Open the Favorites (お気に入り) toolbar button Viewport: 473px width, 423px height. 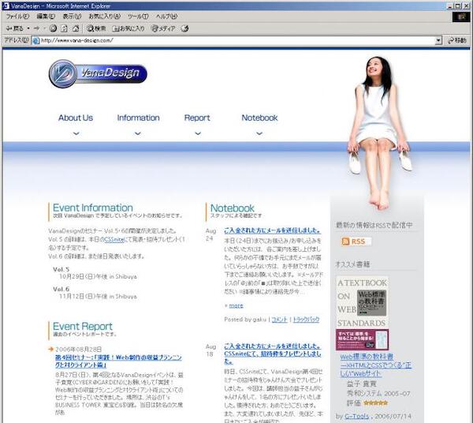click(x=128, y=28)
